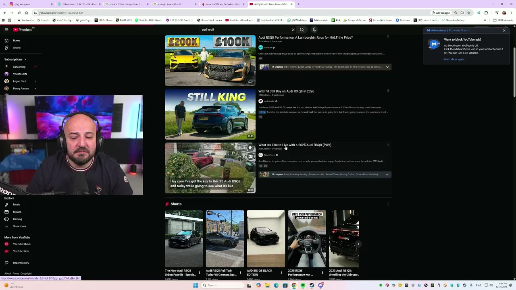Viewport: 516px width, 290px height.
Task: Click the Windows taskbar Search box
Action: (223, 285)
